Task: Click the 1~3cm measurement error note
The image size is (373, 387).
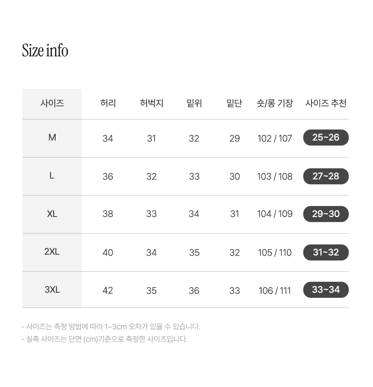Action: click(111, 327)
